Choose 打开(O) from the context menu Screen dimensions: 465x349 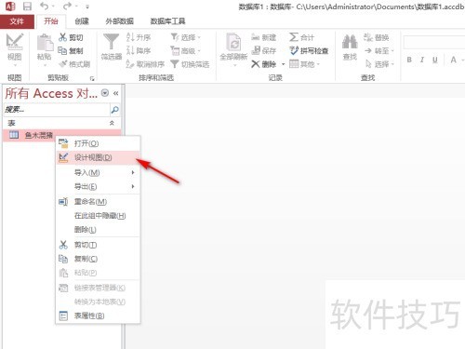[98, 143]
